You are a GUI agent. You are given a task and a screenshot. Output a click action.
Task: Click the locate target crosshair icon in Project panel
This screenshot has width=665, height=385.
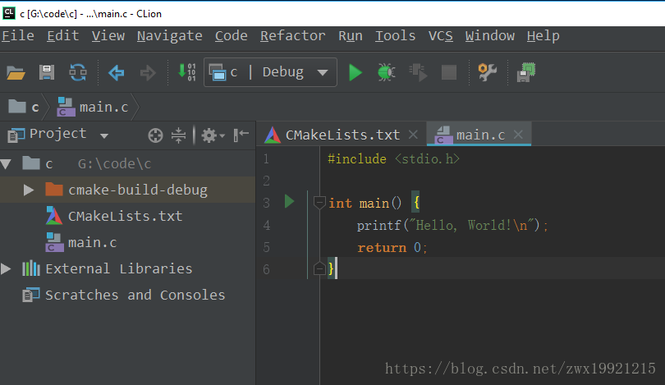pyautogui.click(x=156, y=135)
